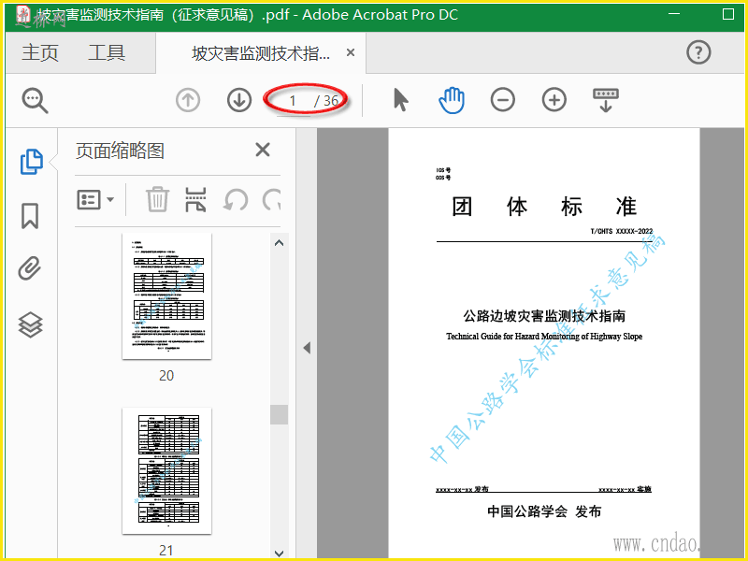Rotate pages clockwise
The height and width of the screenshot is (561, 748).
point(271,200)
